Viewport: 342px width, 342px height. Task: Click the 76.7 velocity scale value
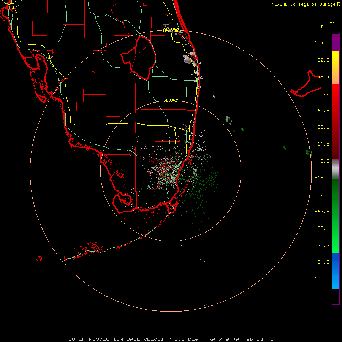click(323, 76)
